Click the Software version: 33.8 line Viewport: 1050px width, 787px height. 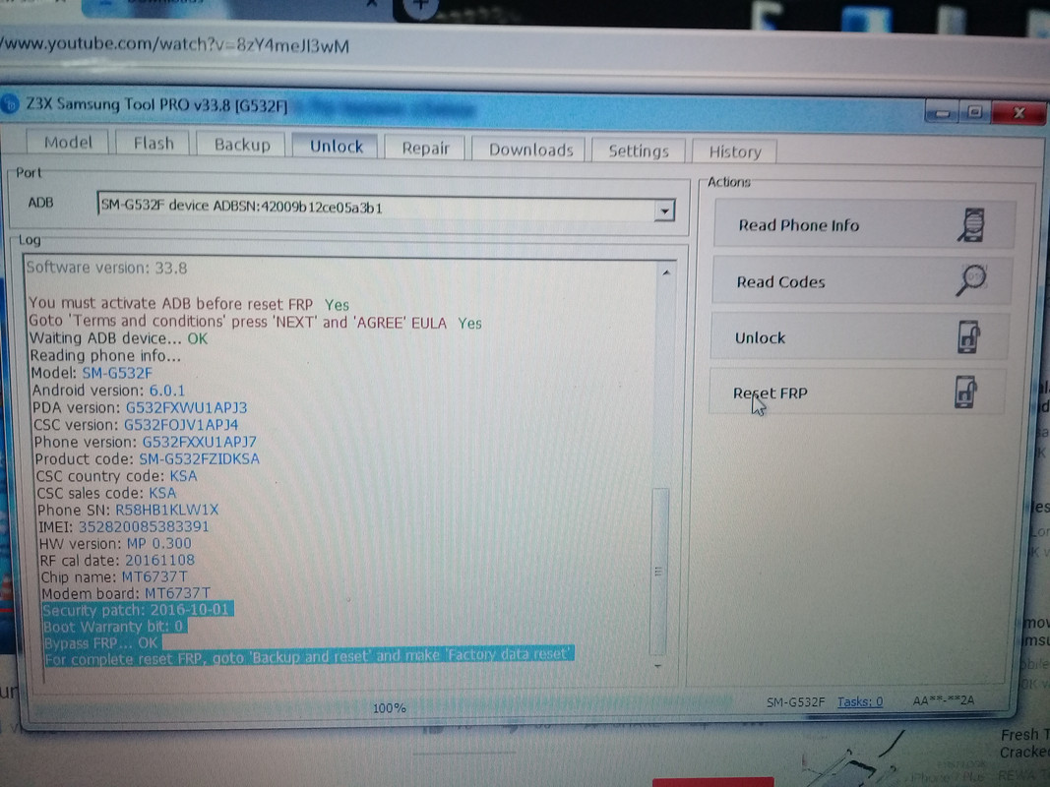(x=106, y=268)
